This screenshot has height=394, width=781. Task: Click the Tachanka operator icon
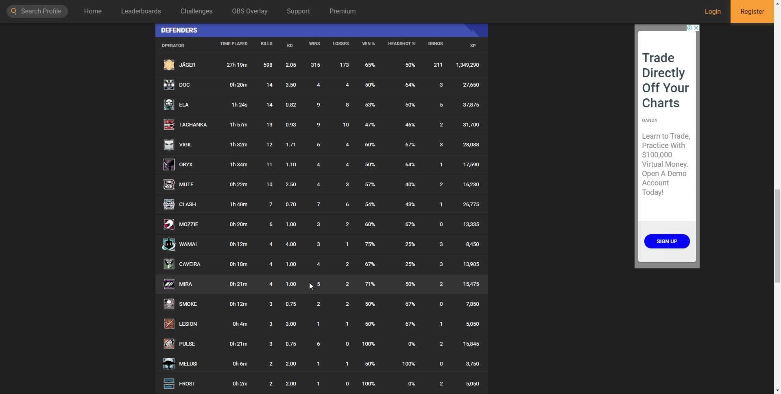(x=169, y=125)
